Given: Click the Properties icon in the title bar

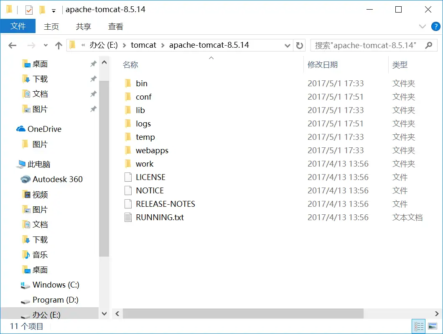Looking at the screenshot, I should click(29, 10).
